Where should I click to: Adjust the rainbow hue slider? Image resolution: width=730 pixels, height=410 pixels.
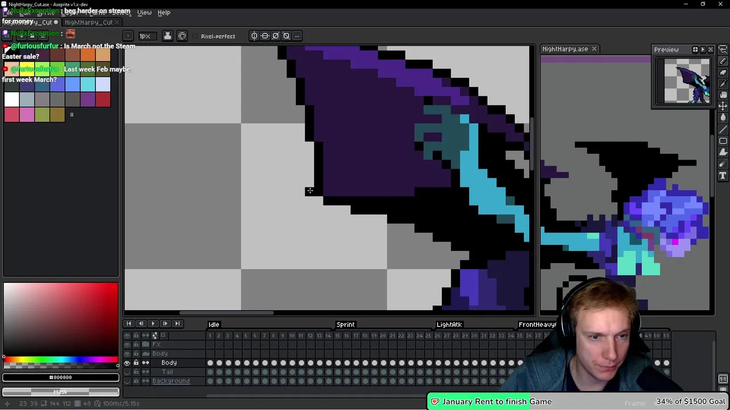point(60,359)
